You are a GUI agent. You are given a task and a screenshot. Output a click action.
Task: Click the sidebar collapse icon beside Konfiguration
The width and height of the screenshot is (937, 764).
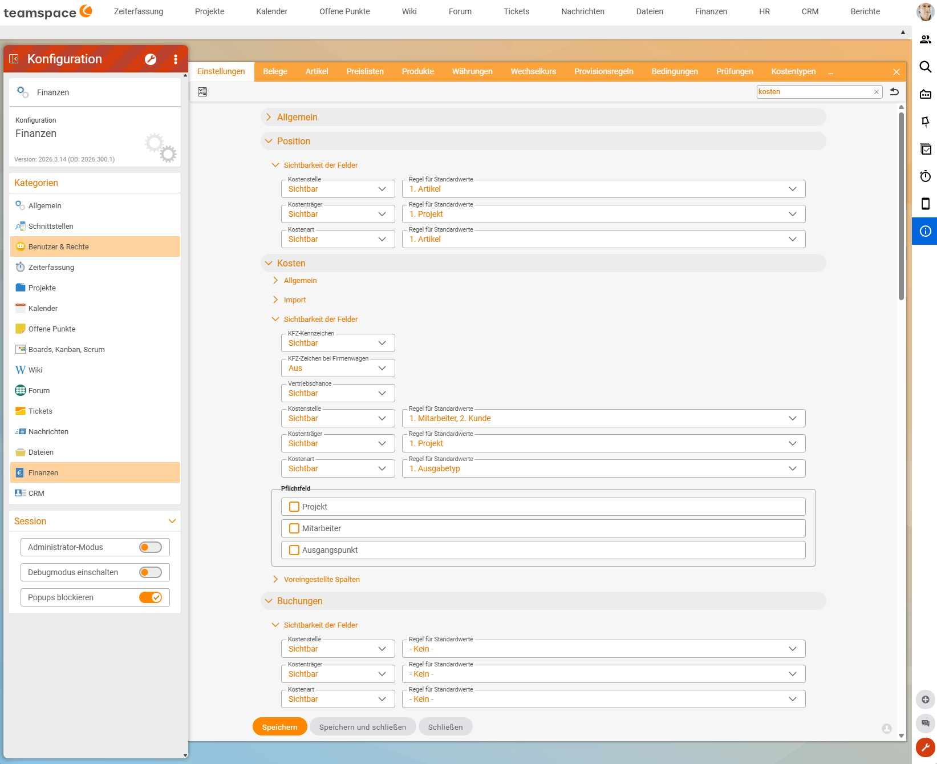(x=14, y=59)
